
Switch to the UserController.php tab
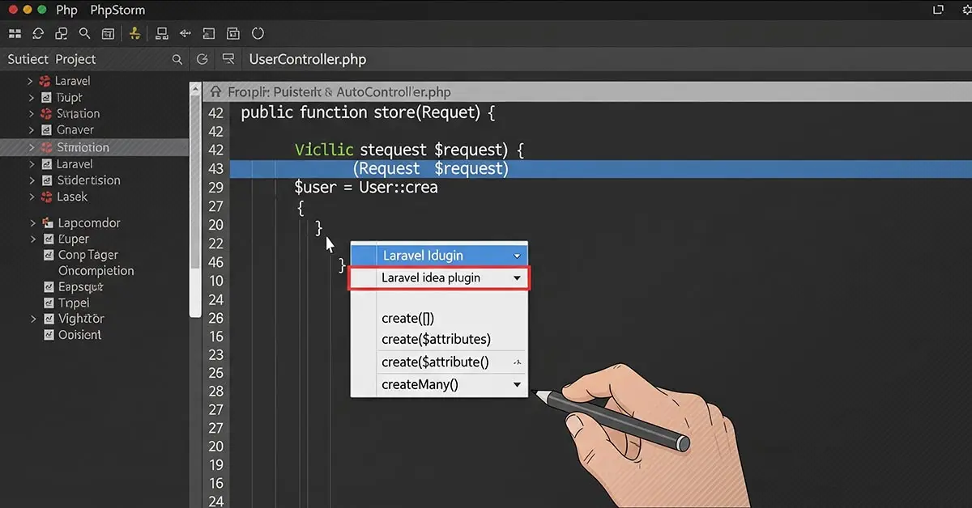(x=307, y=59)
